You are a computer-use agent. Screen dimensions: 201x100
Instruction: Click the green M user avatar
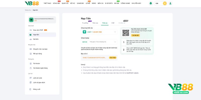31,20
